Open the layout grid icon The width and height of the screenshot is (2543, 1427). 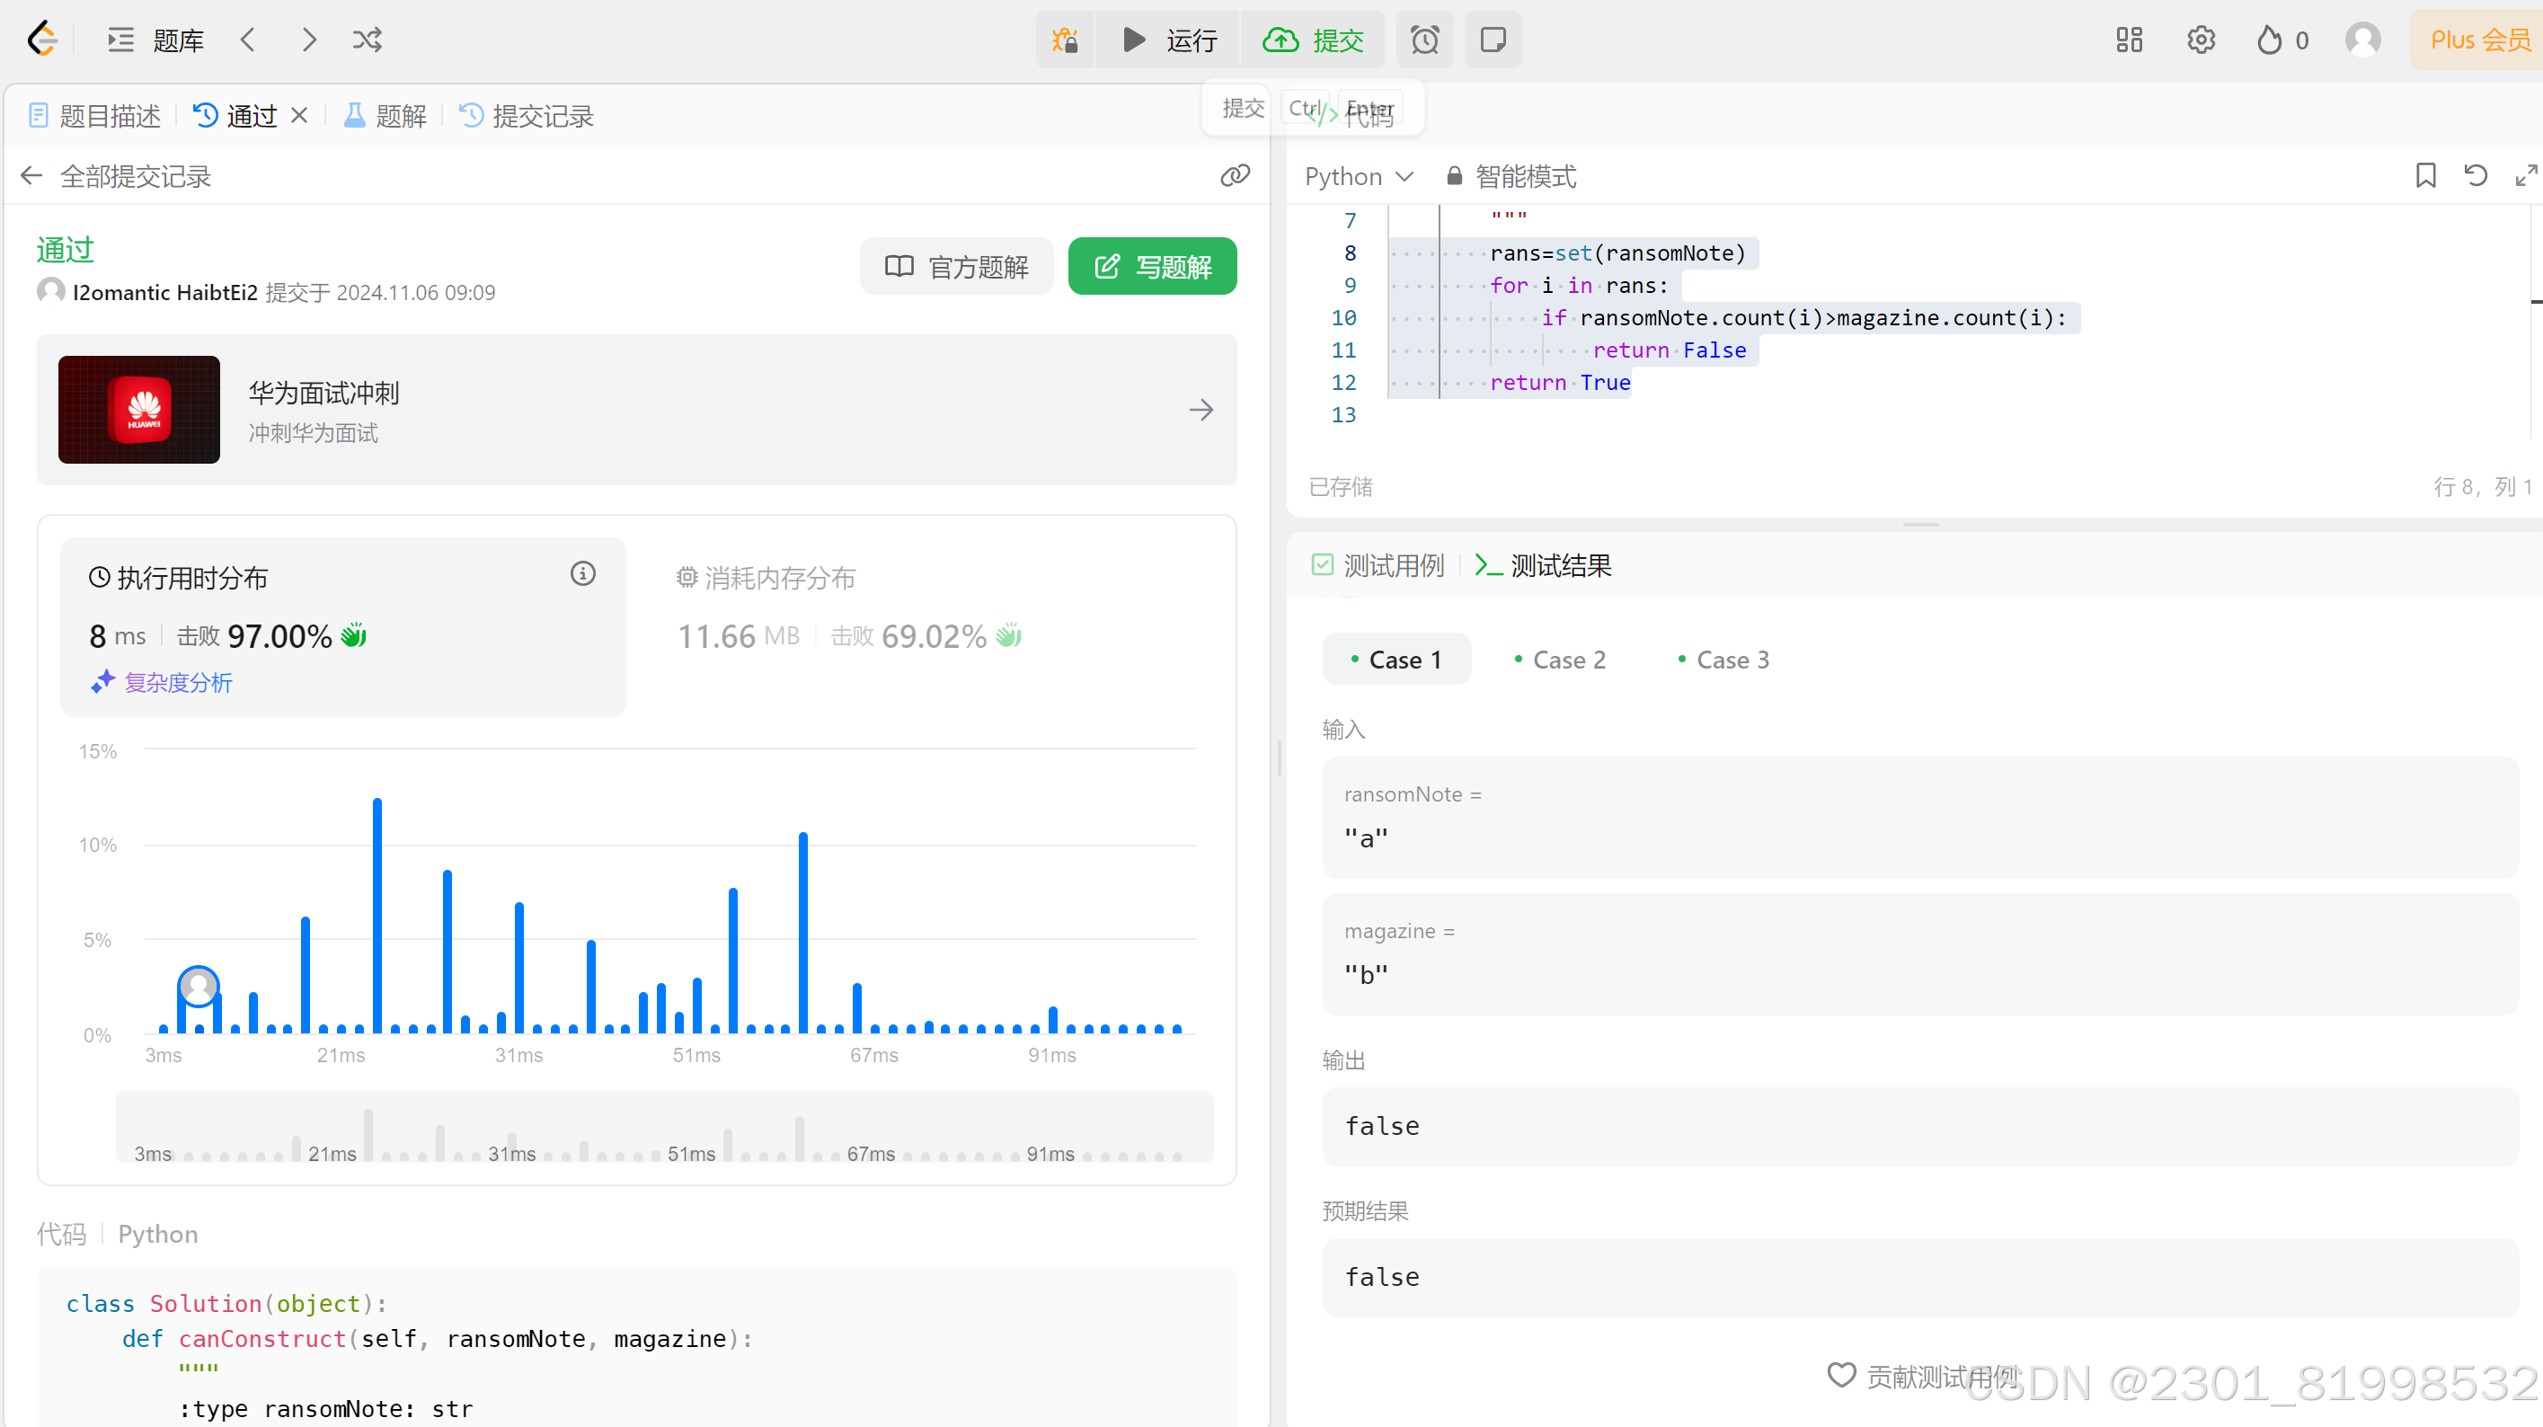click(2129, 40)
